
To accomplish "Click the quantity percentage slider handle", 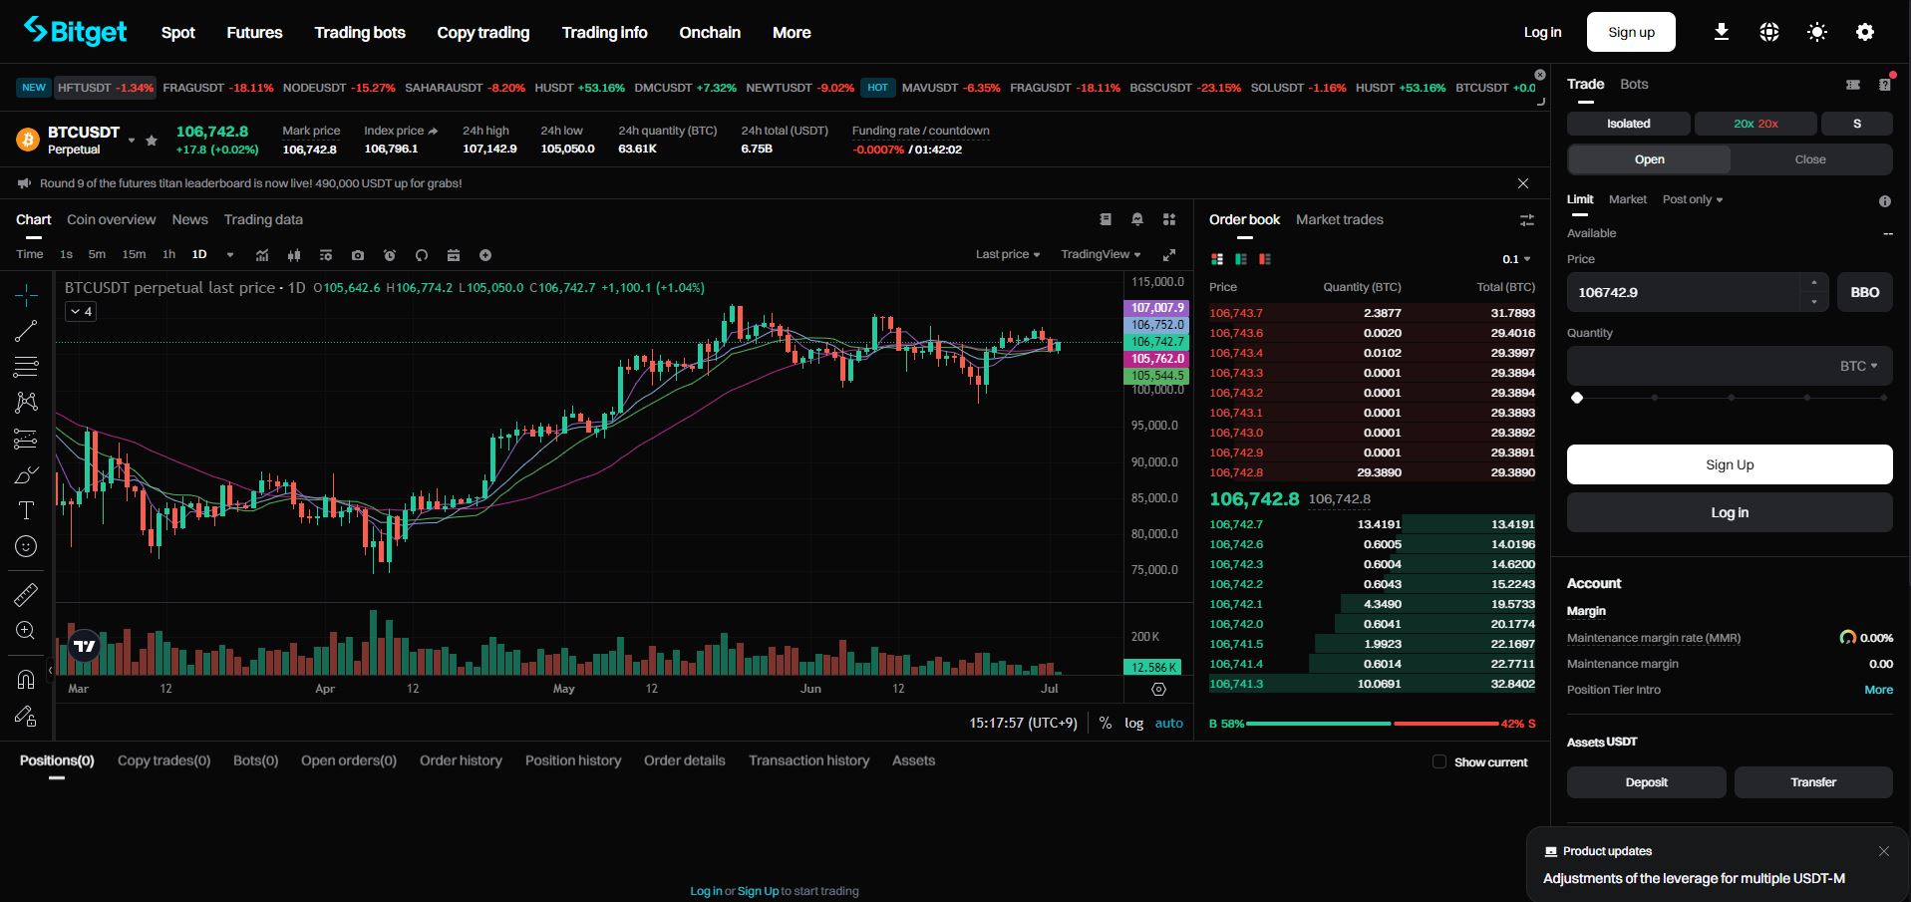I will point(1577,398).
